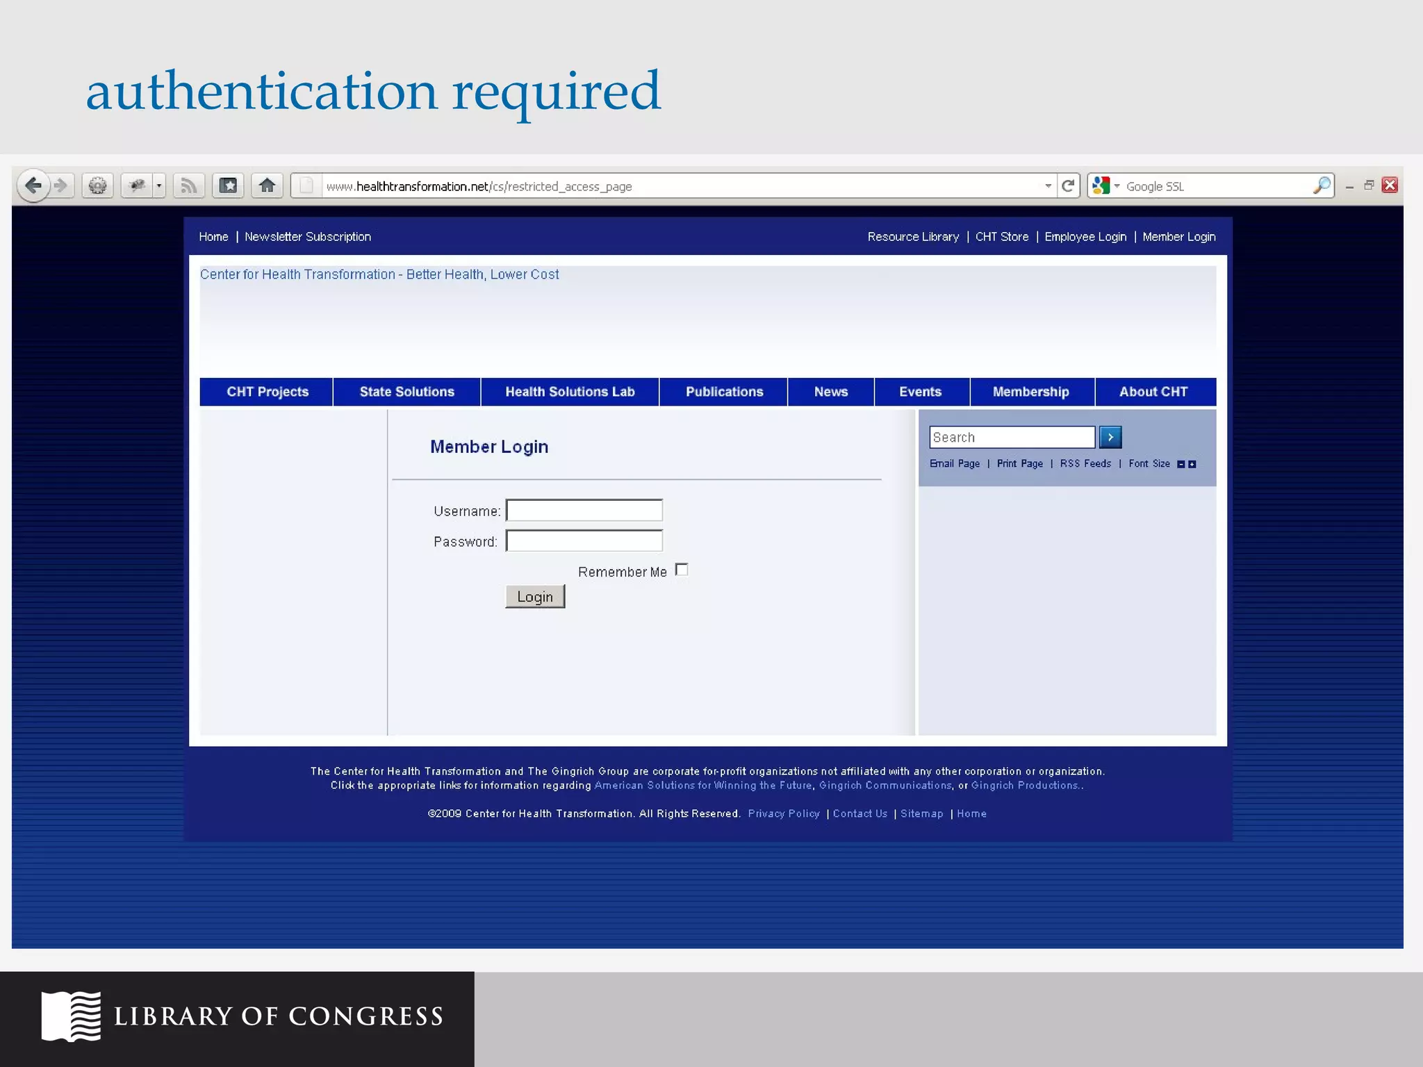Open the State Solutions menu tab

click(407, 392)
